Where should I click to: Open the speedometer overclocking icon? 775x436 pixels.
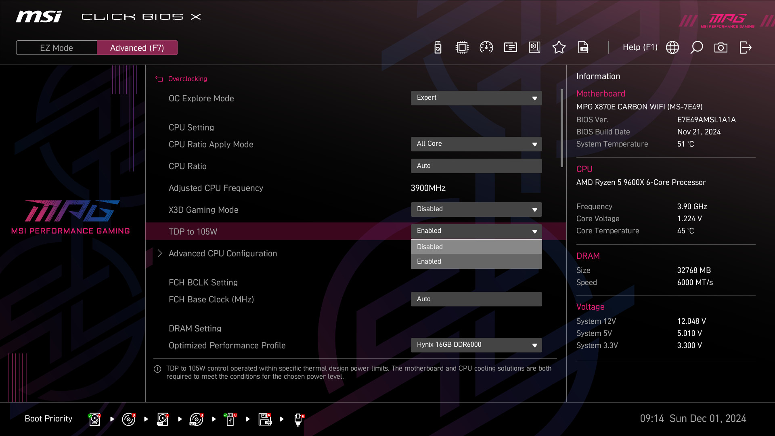[x=486, y=48]
